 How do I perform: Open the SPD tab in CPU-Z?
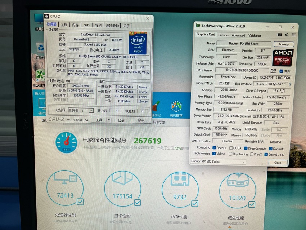[87, 25]
